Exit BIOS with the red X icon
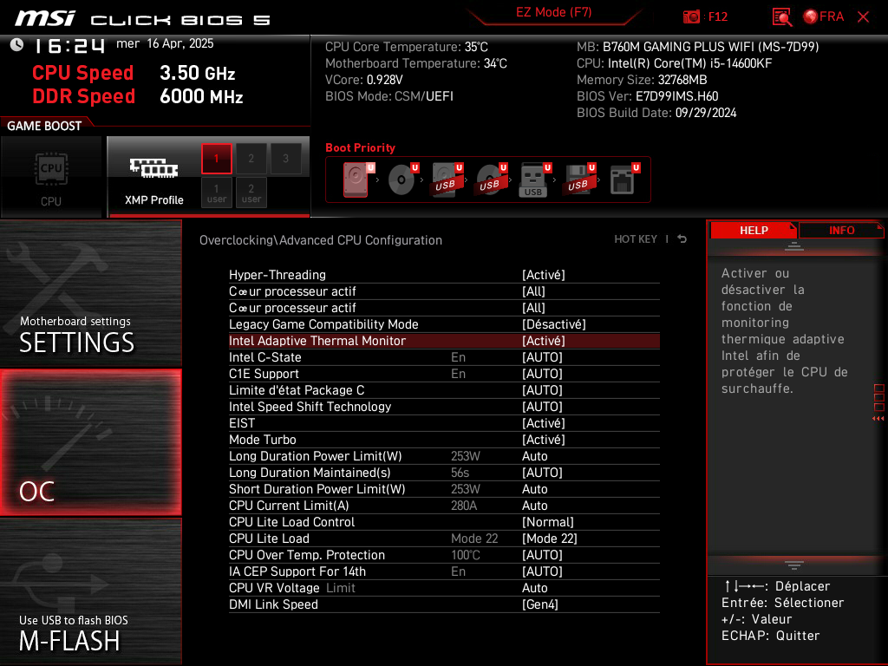 (x=863, y=16)
